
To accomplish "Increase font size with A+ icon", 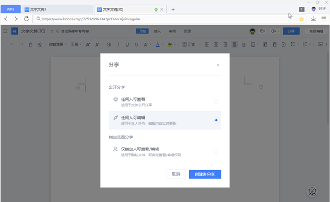I will click(x=88, y=44).
